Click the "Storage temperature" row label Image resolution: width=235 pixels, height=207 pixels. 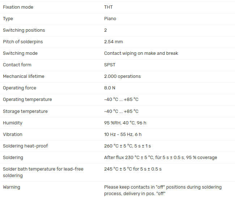point(25,111)
